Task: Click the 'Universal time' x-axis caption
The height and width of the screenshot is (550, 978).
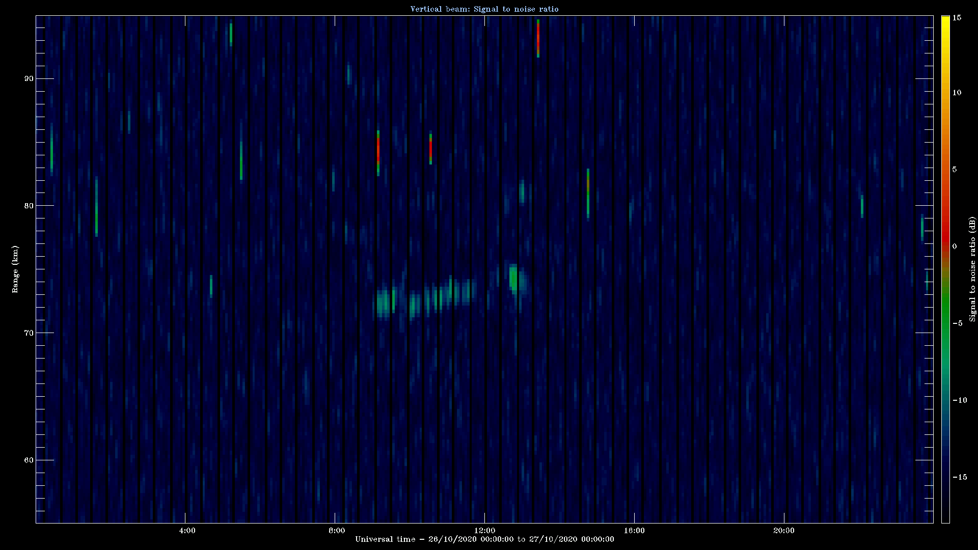Action: (x=484, y=539)
